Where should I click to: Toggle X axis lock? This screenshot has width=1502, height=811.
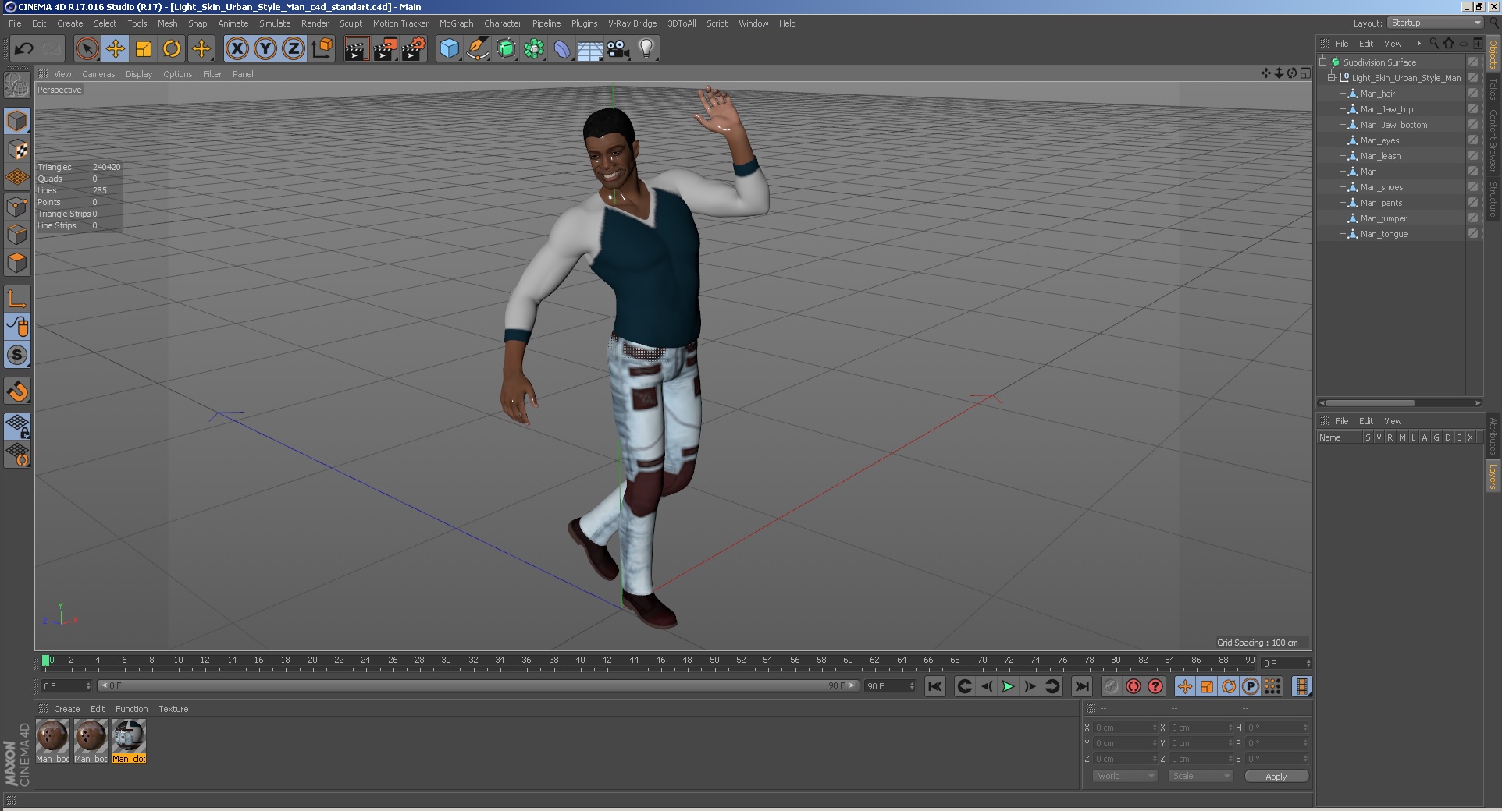[237, 49]
